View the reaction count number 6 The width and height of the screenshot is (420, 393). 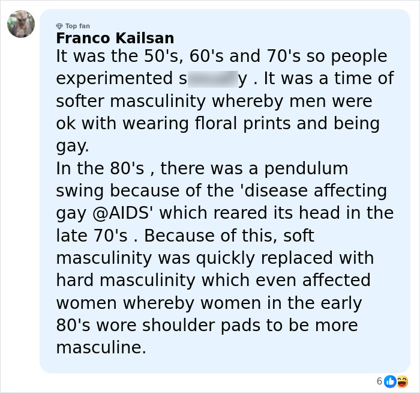click(379, 381)
